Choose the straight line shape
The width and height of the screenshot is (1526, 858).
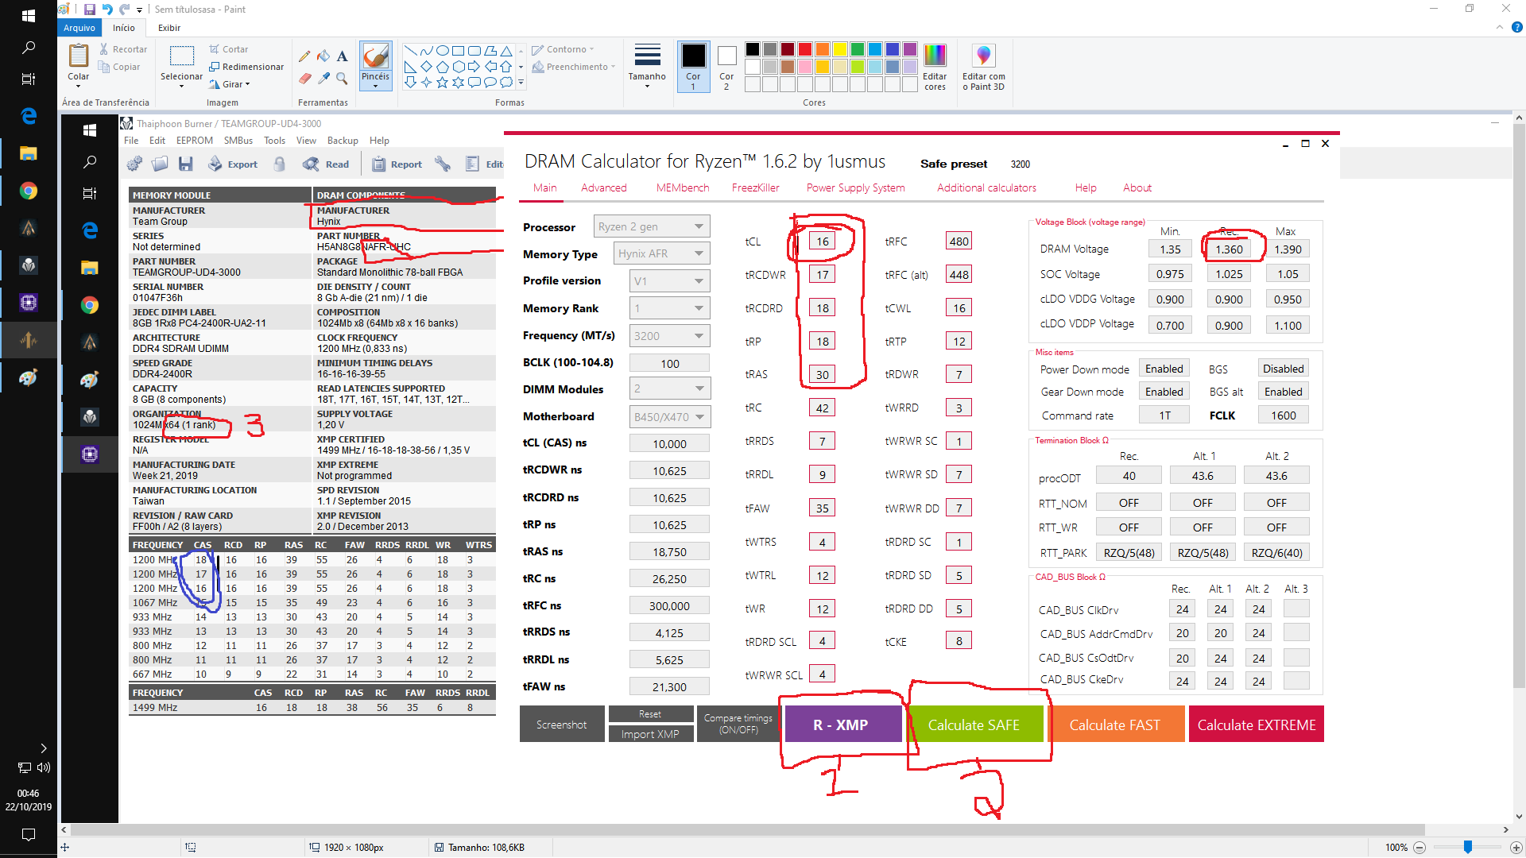(410, 51)
